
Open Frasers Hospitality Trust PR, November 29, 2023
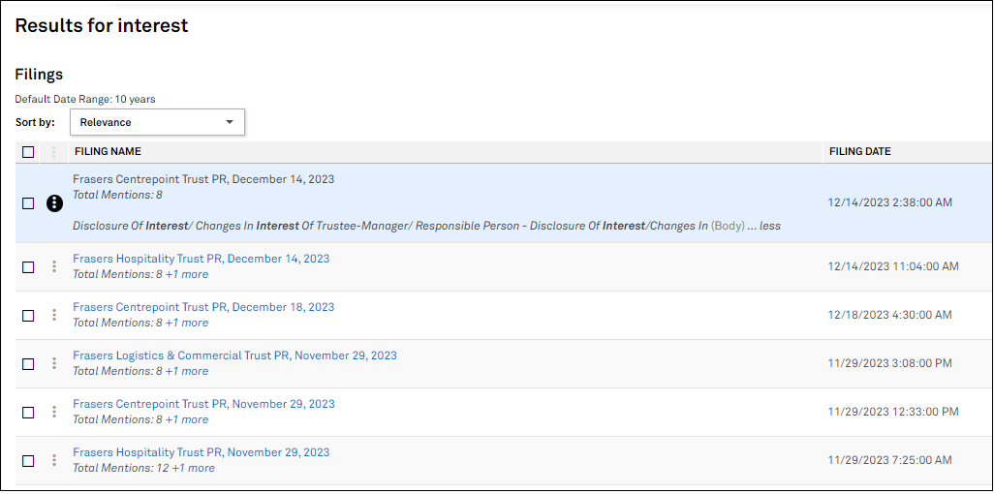(201, 452)
